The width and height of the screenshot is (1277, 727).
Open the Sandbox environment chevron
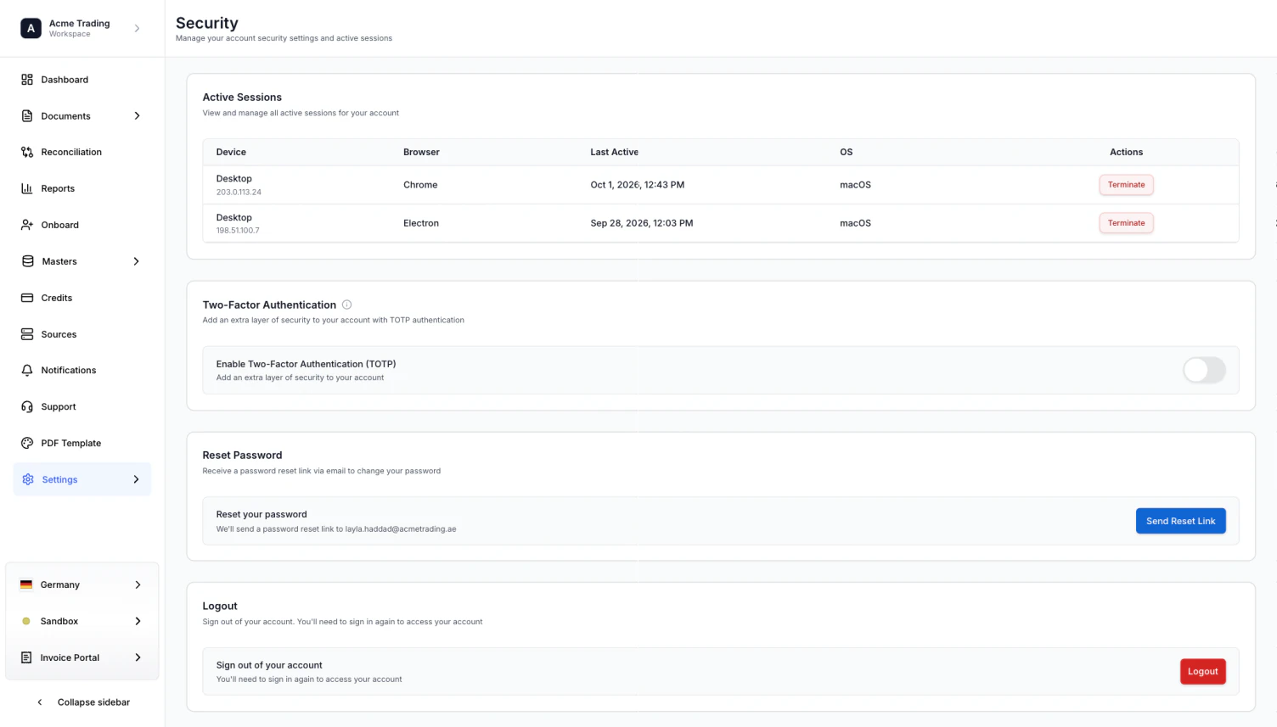click(138, 621)
